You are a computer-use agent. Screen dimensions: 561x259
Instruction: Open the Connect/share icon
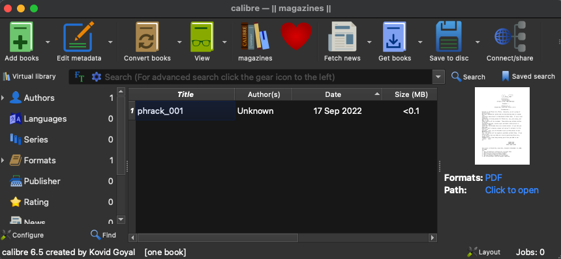[510, 36]
